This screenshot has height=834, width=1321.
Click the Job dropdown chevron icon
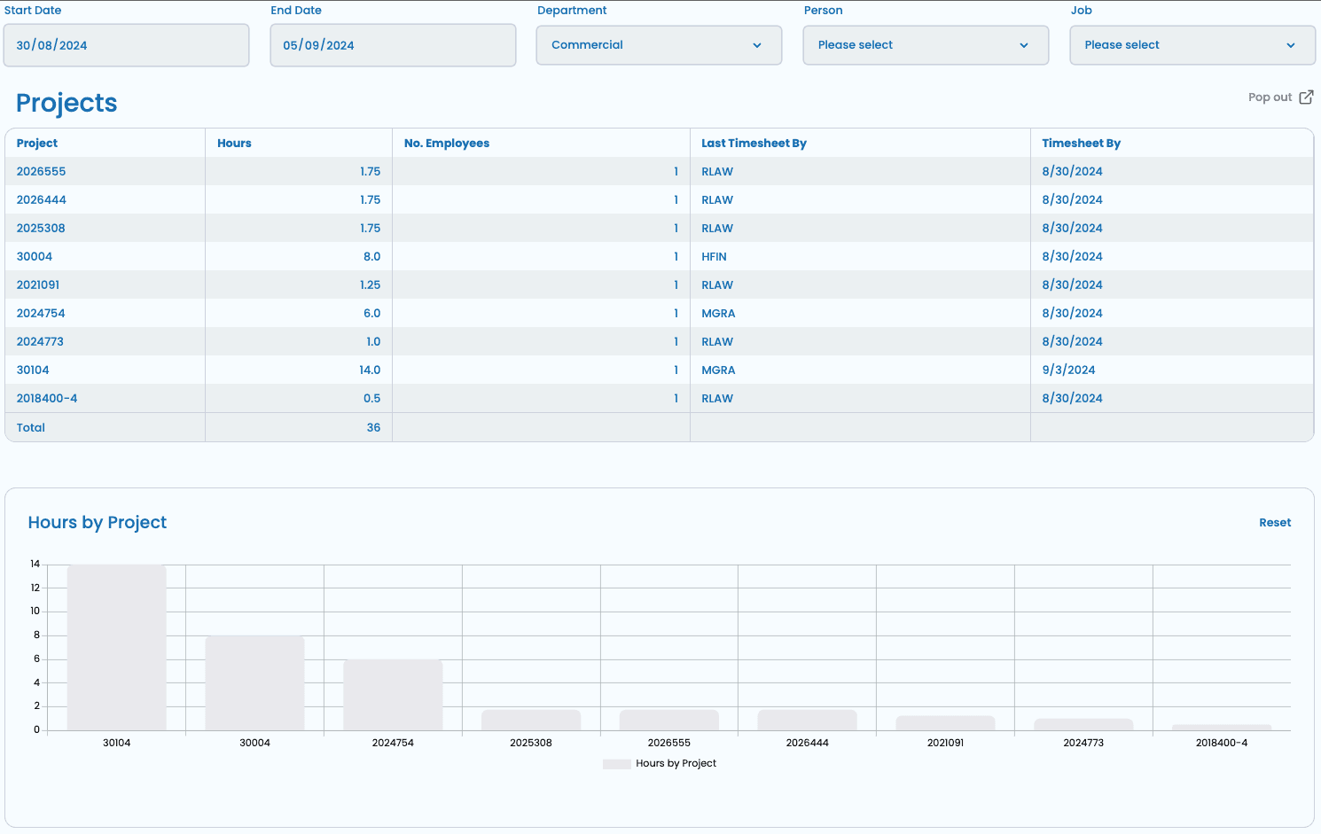pyautogui.click(x=1291, y=44)
